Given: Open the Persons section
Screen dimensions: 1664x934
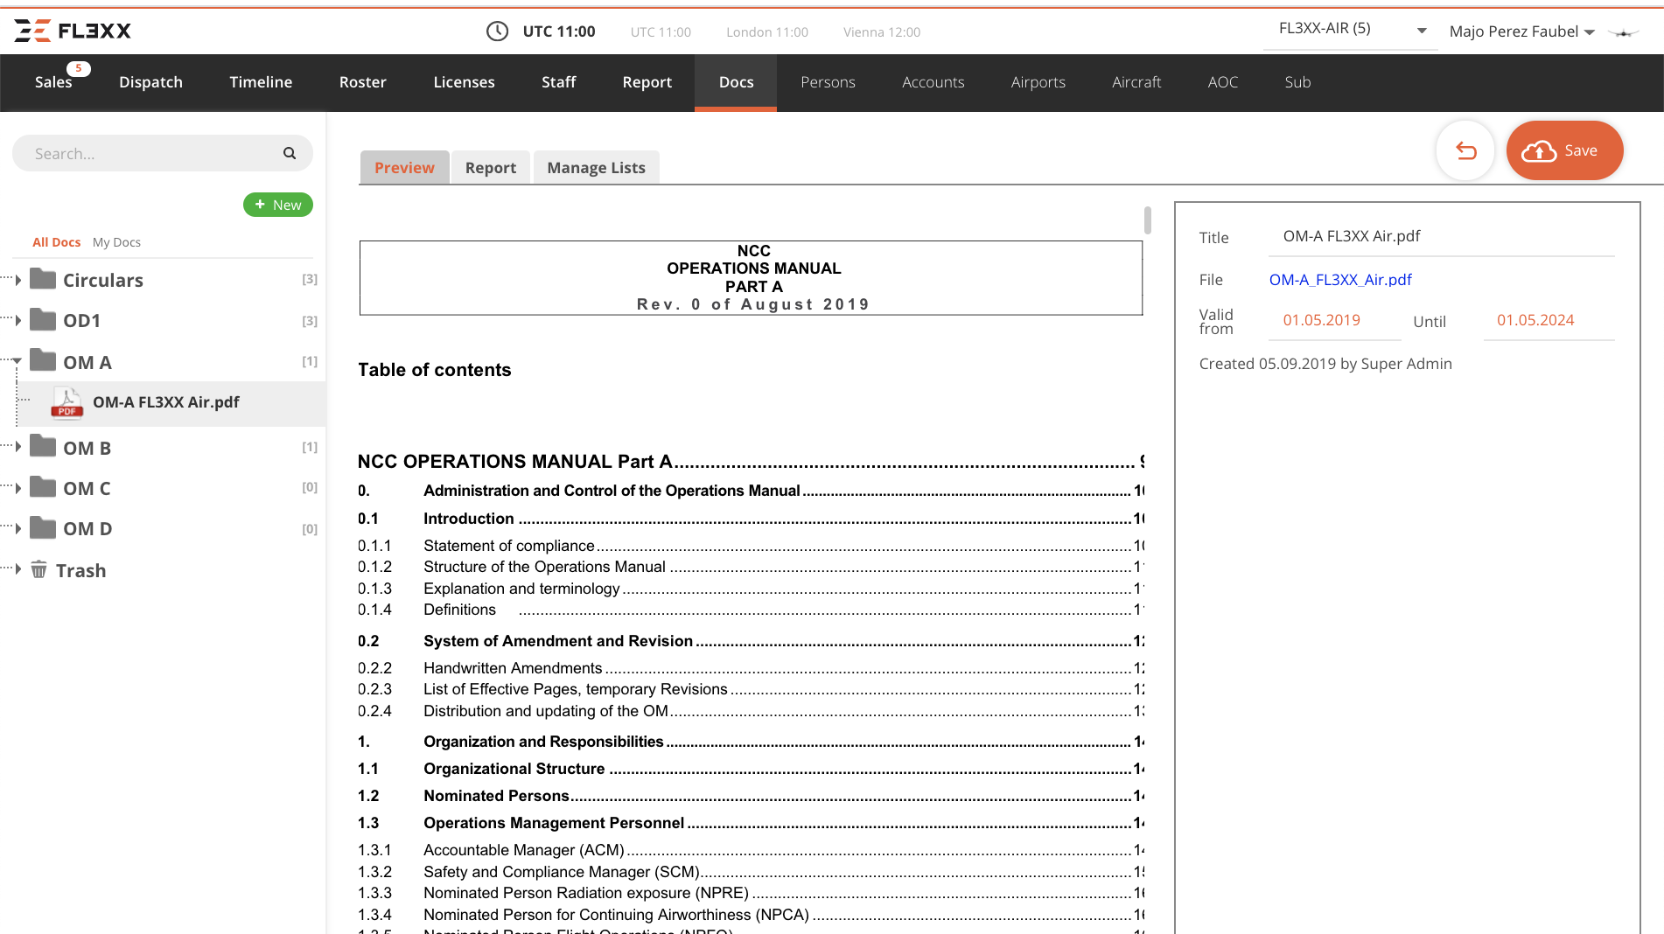Looking at the screenshot, I should tap(828, 82).
